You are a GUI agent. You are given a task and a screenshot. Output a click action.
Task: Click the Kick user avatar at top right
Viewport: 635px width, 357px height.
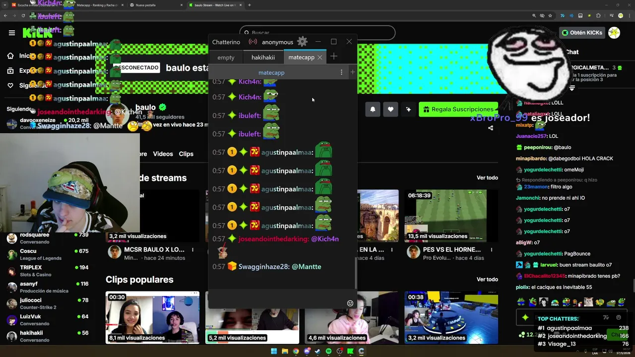click(614, 33)
